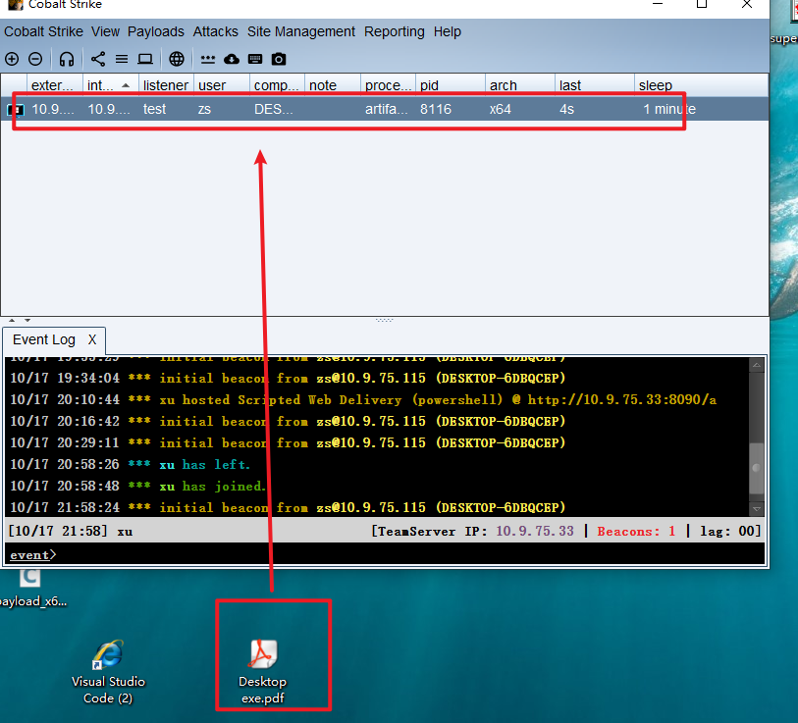Show pivot graph via share icon
Viewport: 798px width, 723px height.
click(98, 59)
